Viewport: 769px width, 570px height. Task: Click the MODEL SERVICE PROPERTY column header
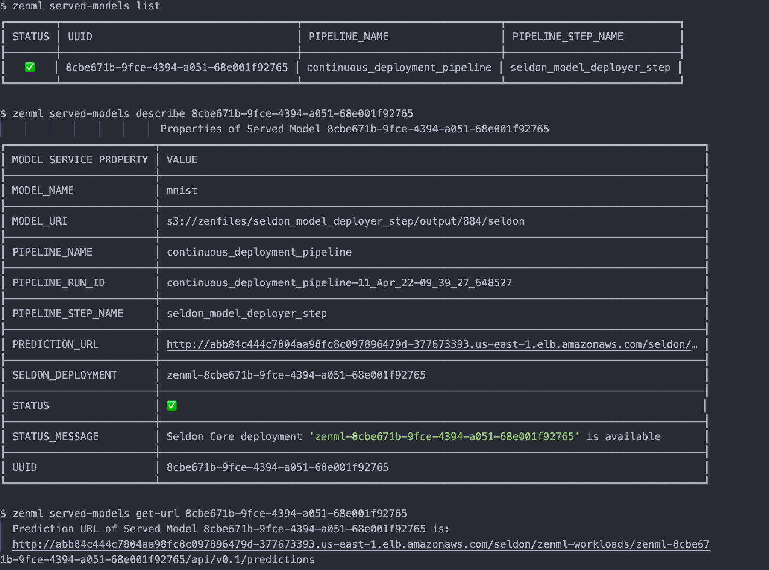click(80, 159)
